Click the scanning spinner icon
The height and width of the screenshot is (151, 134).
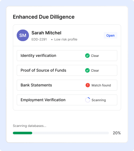pos(88,100)
